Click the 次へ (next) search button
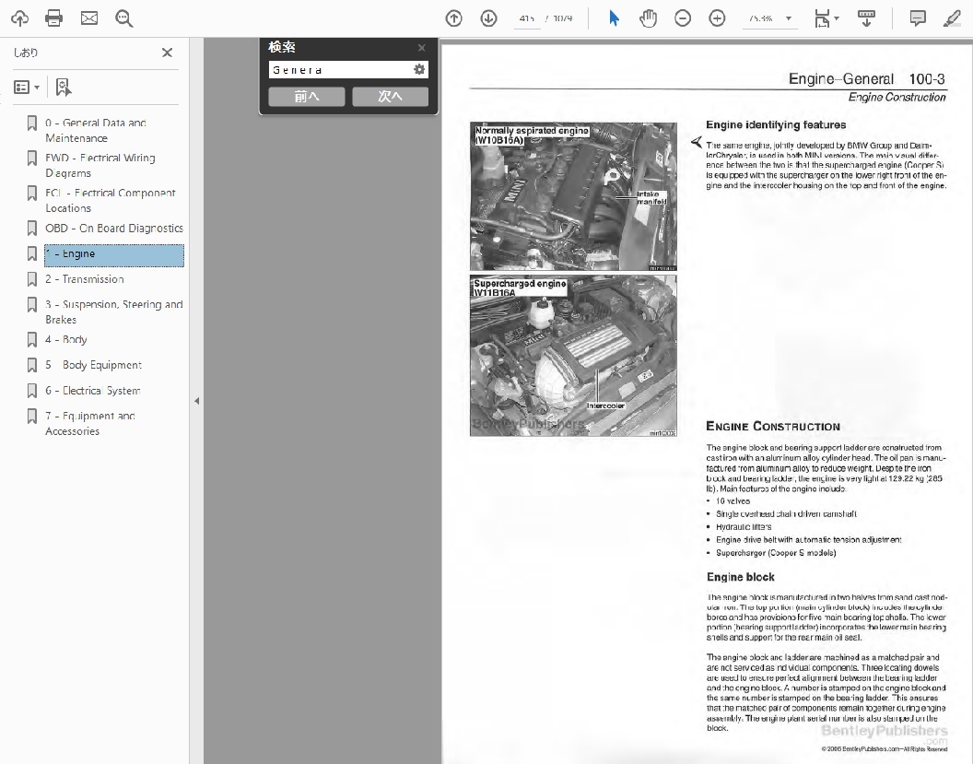This screenshot has width=973, height=764. point(390,97)
